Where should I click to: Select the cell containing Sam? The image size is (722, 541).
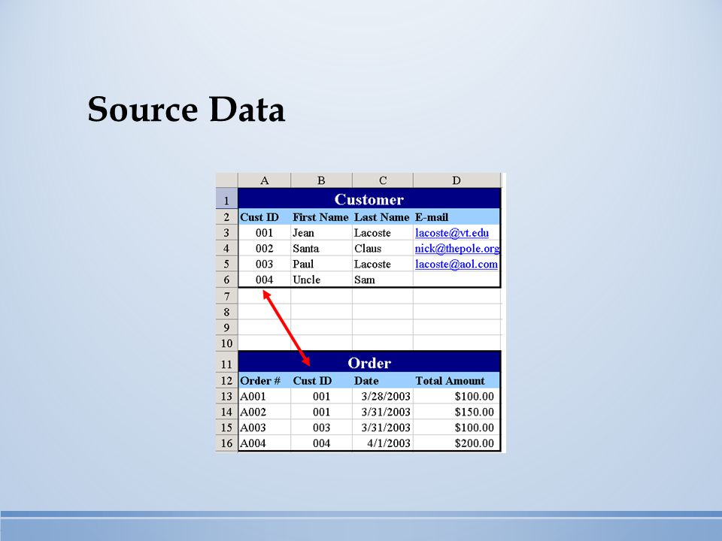pyautogui.click(x=383, y=280)
